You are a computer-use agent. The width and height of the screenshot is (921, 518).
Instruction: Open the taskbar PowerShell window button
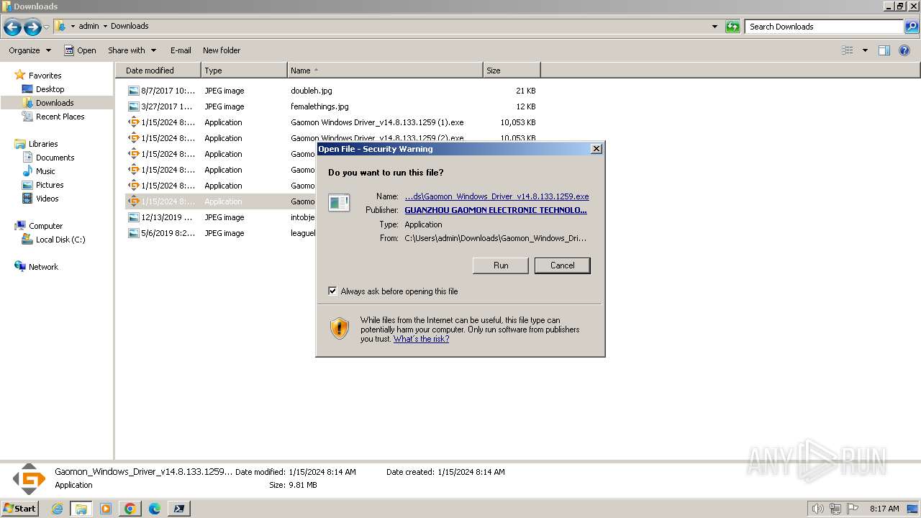179,509
